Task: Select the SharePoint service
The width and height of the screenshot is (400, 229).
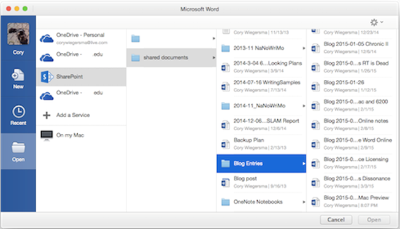Action: pos(82,77)
